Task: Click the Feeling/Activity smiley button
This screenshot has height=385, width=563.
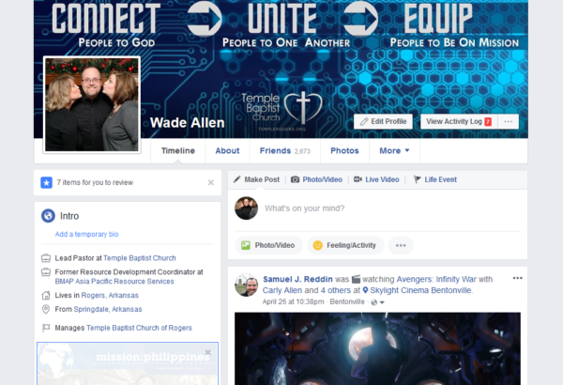Action: [x=345, y=245]
